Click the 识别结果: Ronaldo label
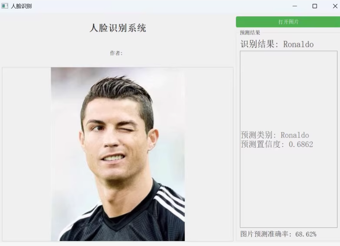Viewport: 340px width, 246px height. [x=277, y=44]
